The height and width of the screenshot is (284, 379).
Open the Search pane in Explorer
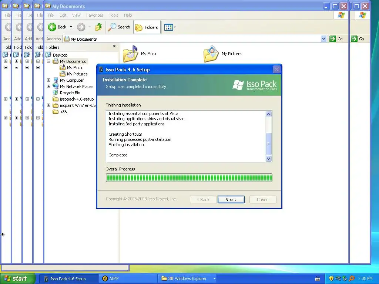point(119,27)
